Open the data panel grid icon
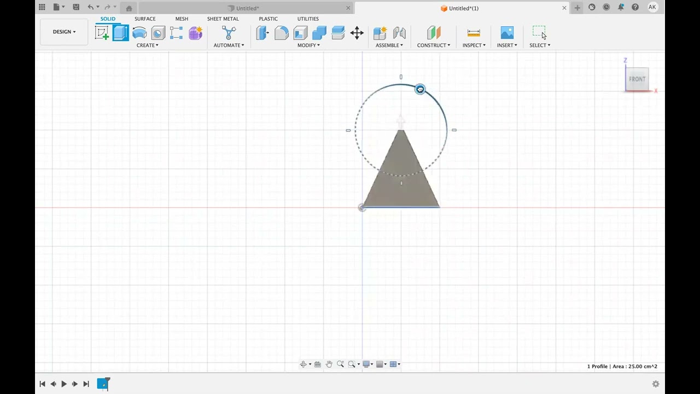The height and width of the screenshot is (394, 700). 42,8
